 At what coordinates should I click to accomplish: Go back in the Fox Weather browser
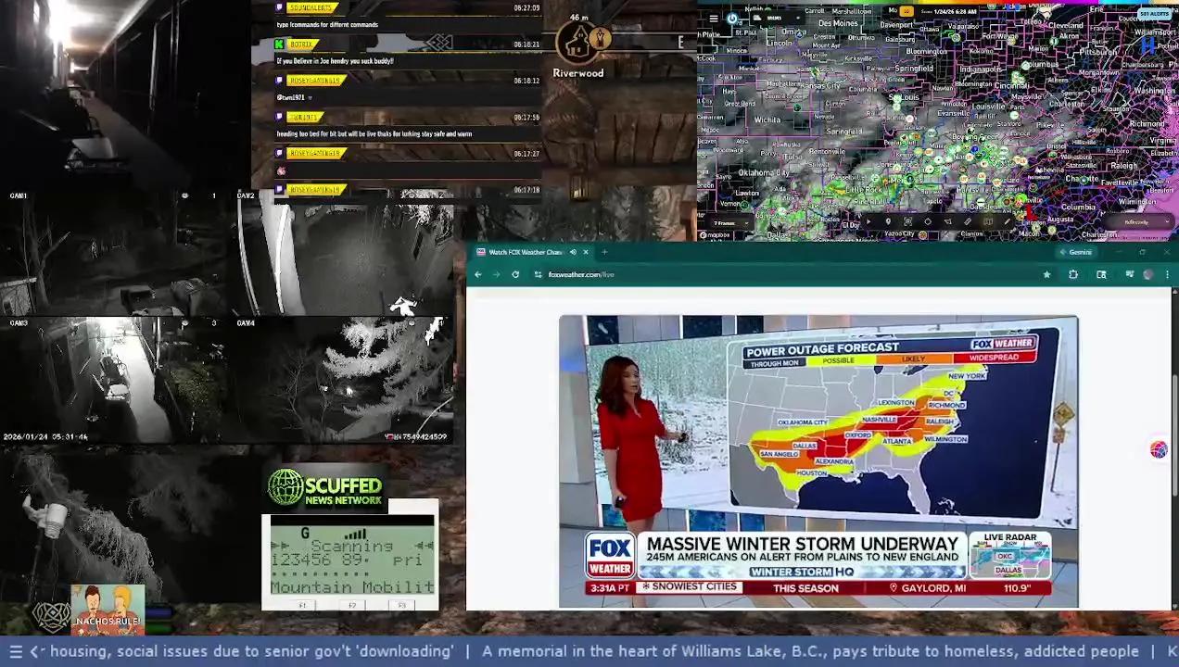pyautogui.click(x=477, y=274)
